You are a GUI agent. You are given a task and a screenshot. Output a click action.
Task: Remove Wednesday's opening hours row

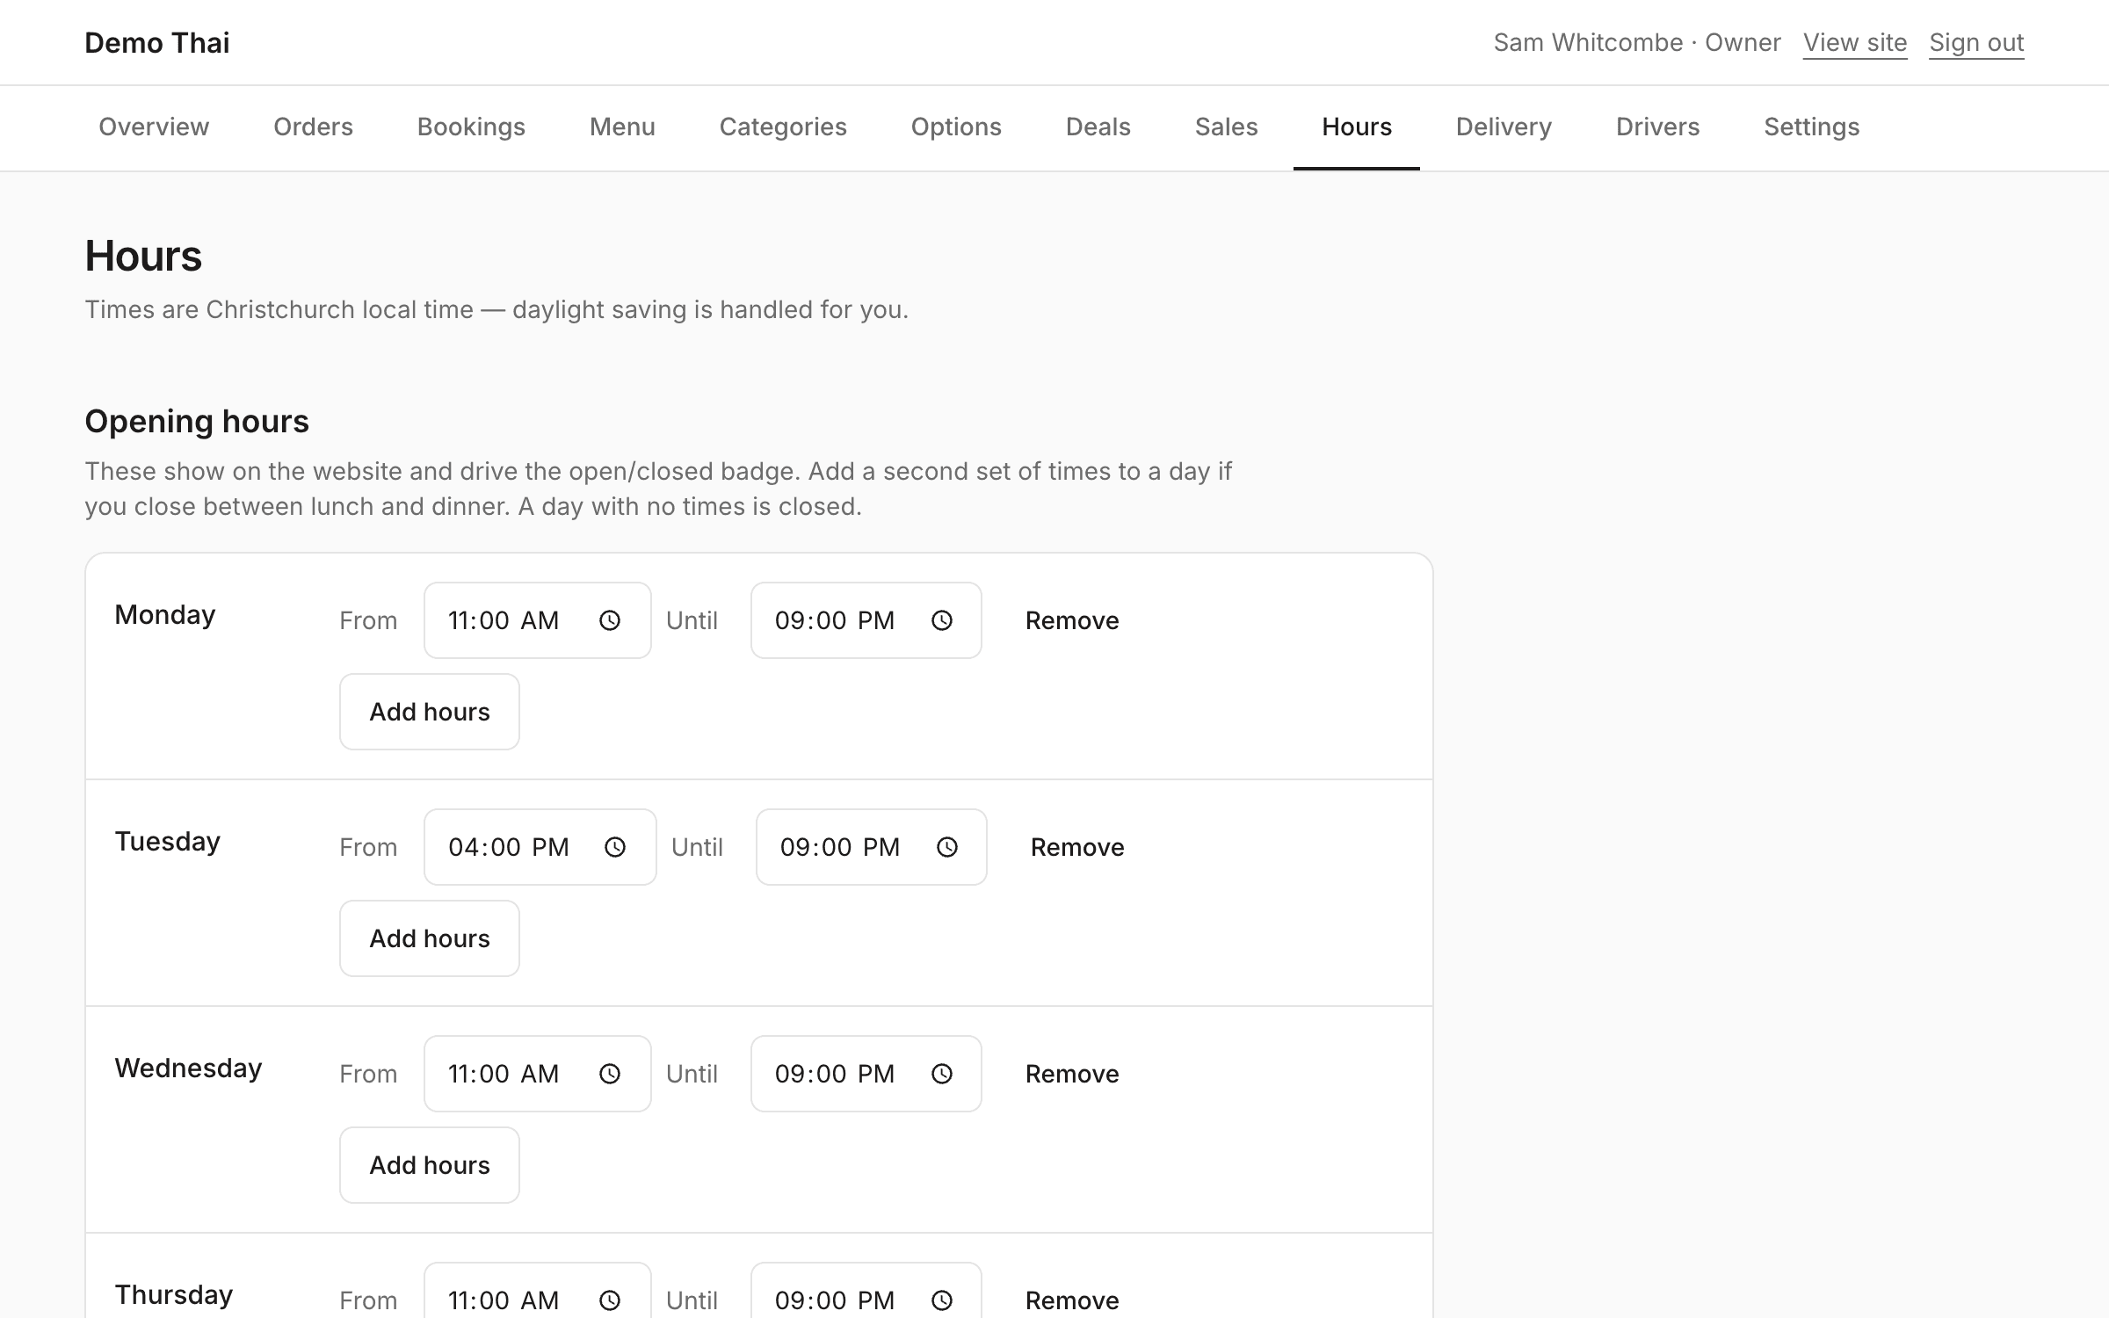tap(1072, 1074)
